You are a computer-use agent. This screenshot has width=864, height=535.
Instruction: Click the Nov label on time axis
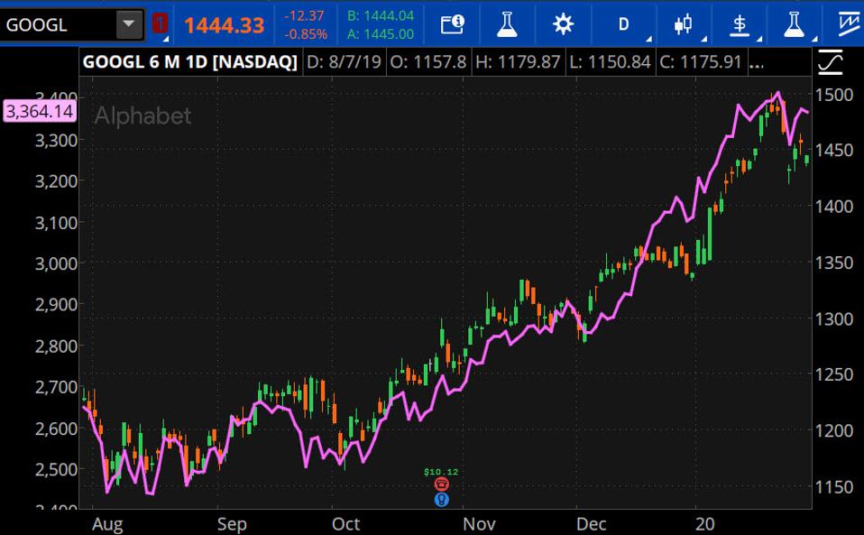tap(479, 524)
